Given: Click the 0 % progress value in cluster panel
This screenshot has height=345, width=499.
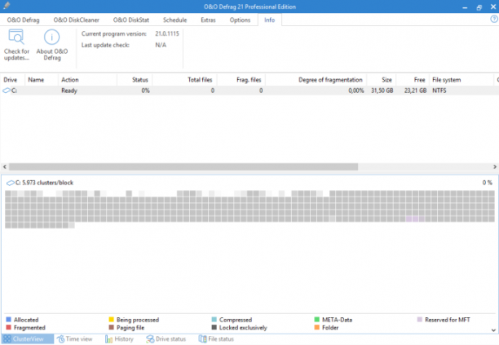Looking at the screenshot, I should click(x=488, y=183).
